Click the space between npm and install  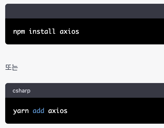[x=27, y=31]
